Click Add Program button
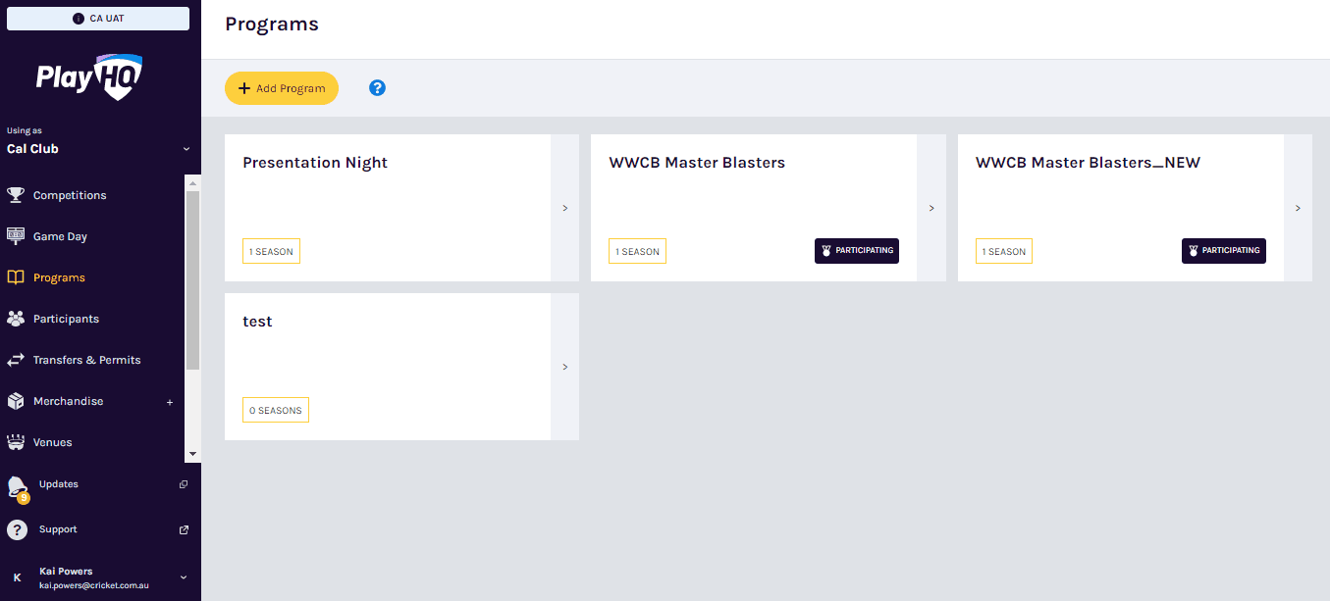The image size is (1330, 601). point(282,88)
